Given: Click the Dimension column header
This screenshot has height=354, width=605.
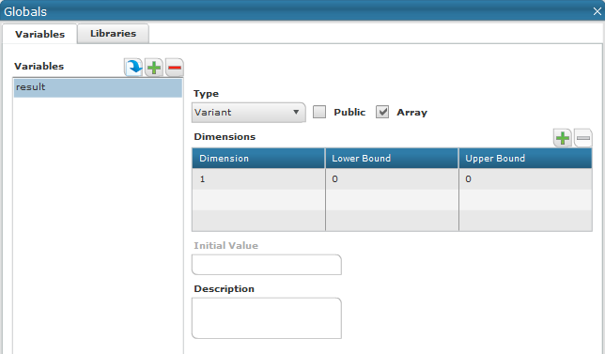Looking at the screenshot, I should click(258, 158).
